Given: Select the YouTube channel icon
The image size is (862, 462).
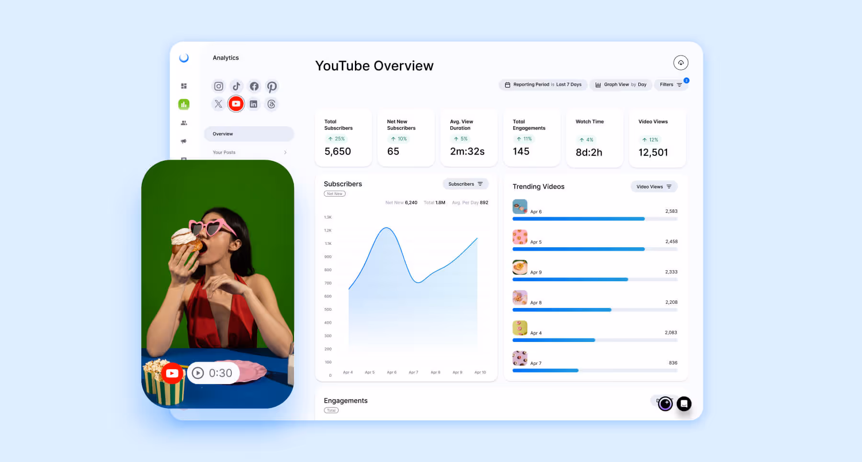Looking at the screenshot, I should pyautogui.click(x=236, y=103).
